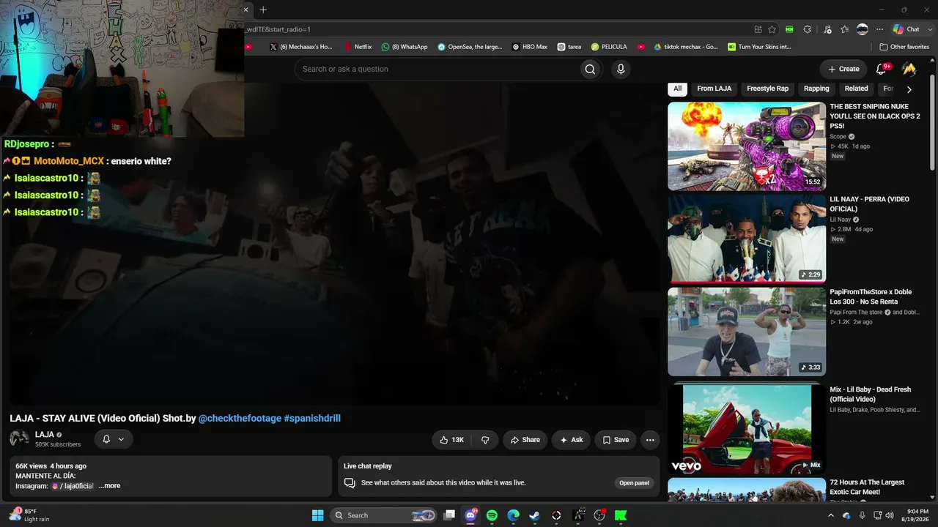Open Steam from the taskbar
Screen dimensions: 938x527
535,515
